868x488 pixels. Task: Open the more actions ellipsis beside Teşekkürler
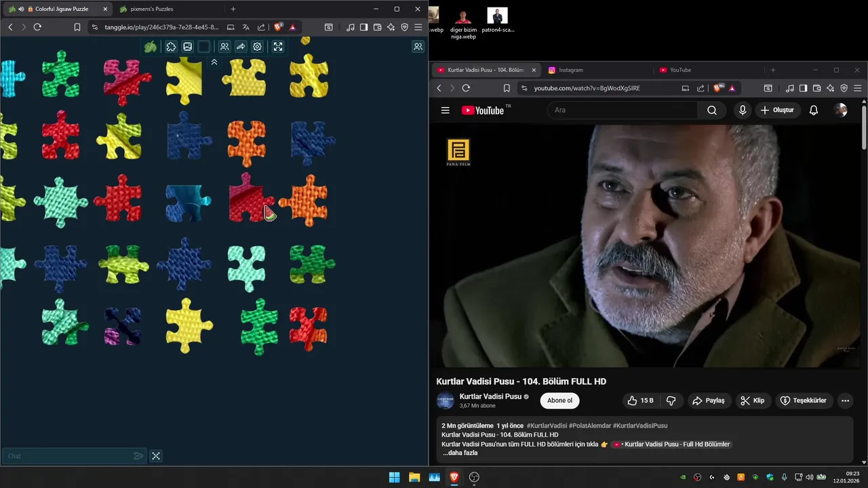tap(845, 401)
